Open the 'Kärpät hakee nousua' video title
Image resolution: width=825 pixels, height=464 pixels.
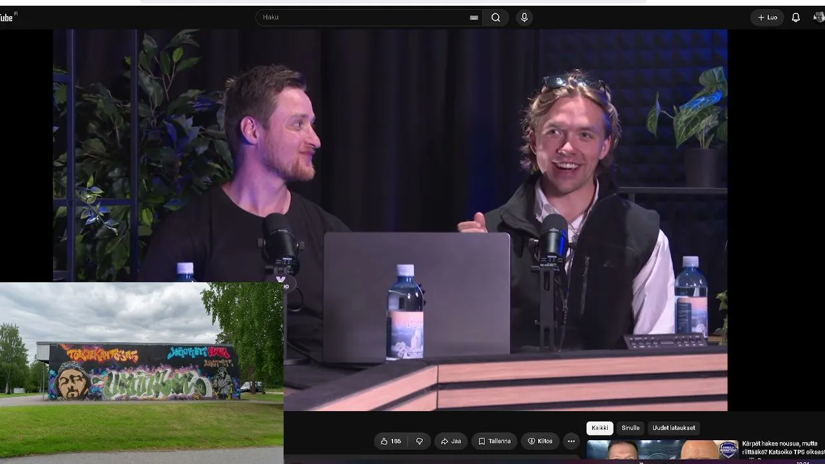click(783, 448)
